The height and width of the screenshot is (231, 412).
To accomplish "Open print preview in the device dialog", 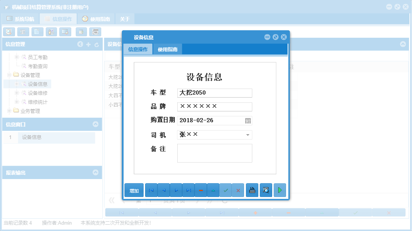I will pos(266,190).
